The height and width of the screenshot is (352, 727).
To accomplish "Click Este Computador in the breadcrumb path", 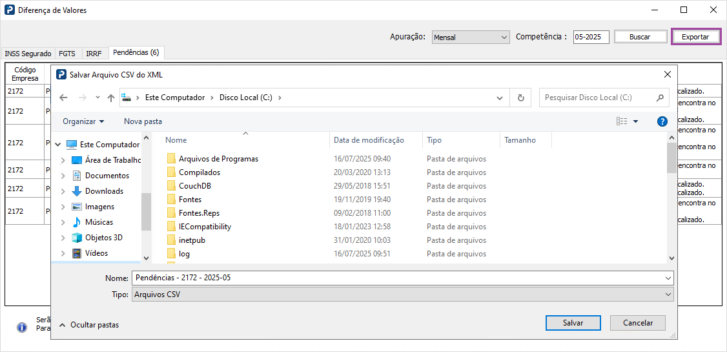I will tap(175, 98).
